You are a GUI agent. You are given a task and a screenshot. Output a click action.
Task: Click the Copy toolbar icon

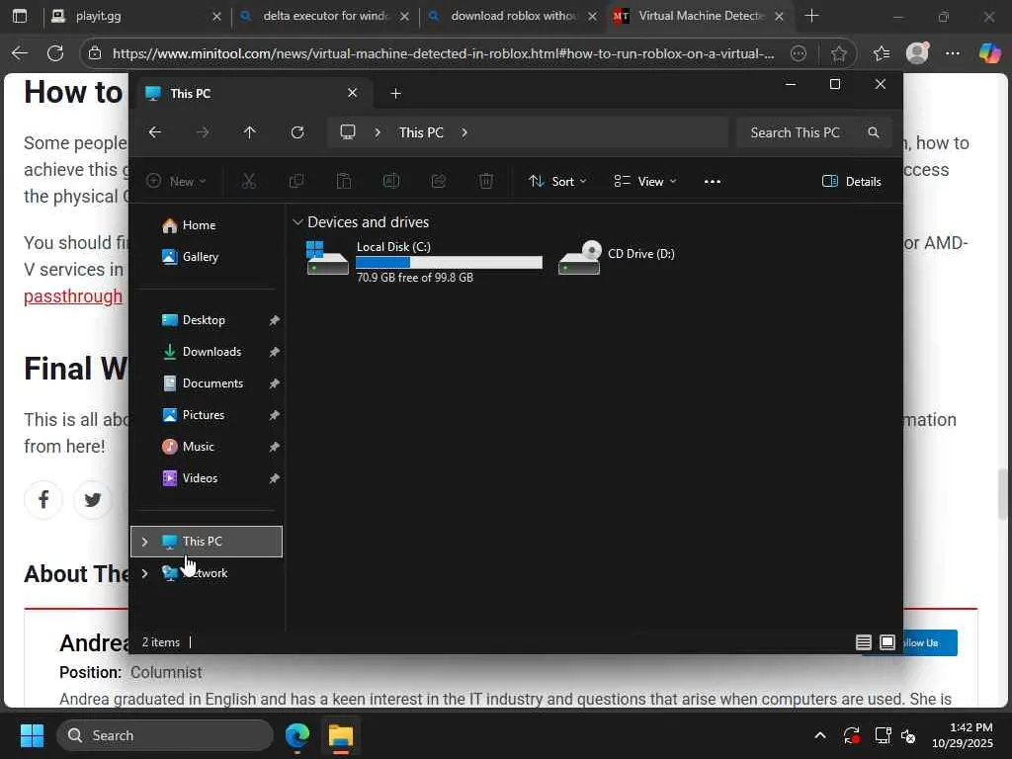click(x=296, y=182)
